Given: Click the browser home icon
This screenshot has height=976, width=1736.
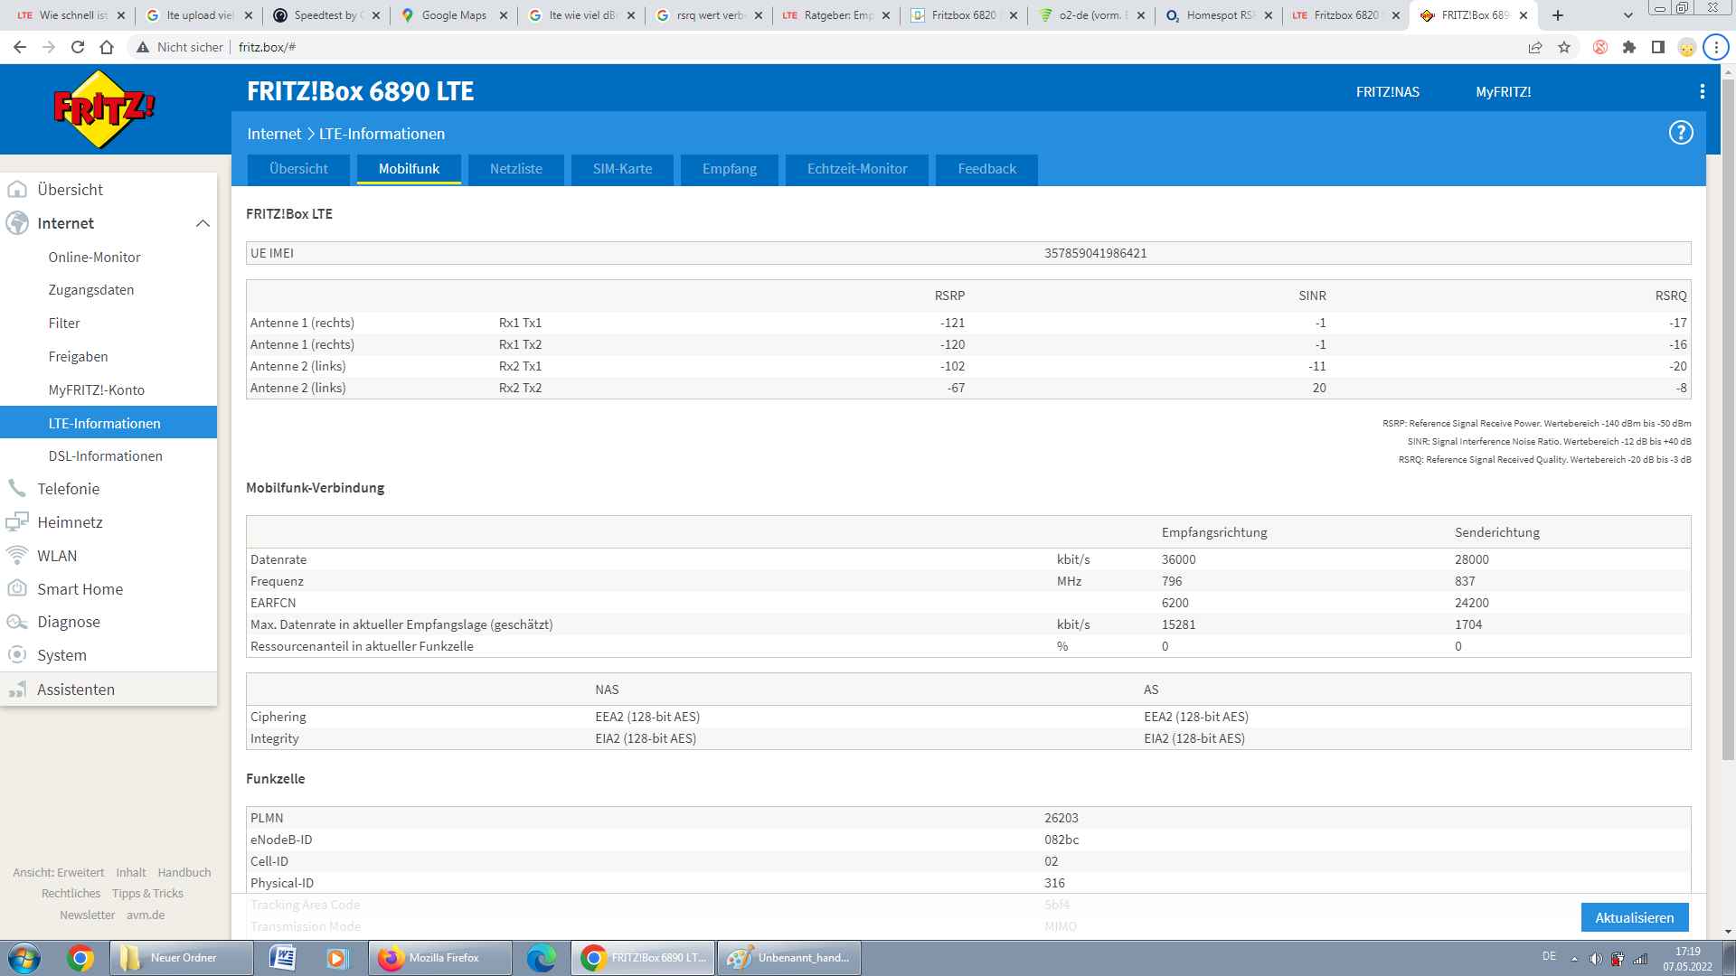Looking at the screenshot, I should [107, 47].
